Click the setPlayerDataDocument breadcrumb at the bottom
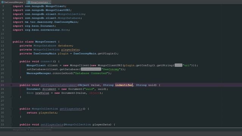The image size is (242, 136). pos(40,130)
